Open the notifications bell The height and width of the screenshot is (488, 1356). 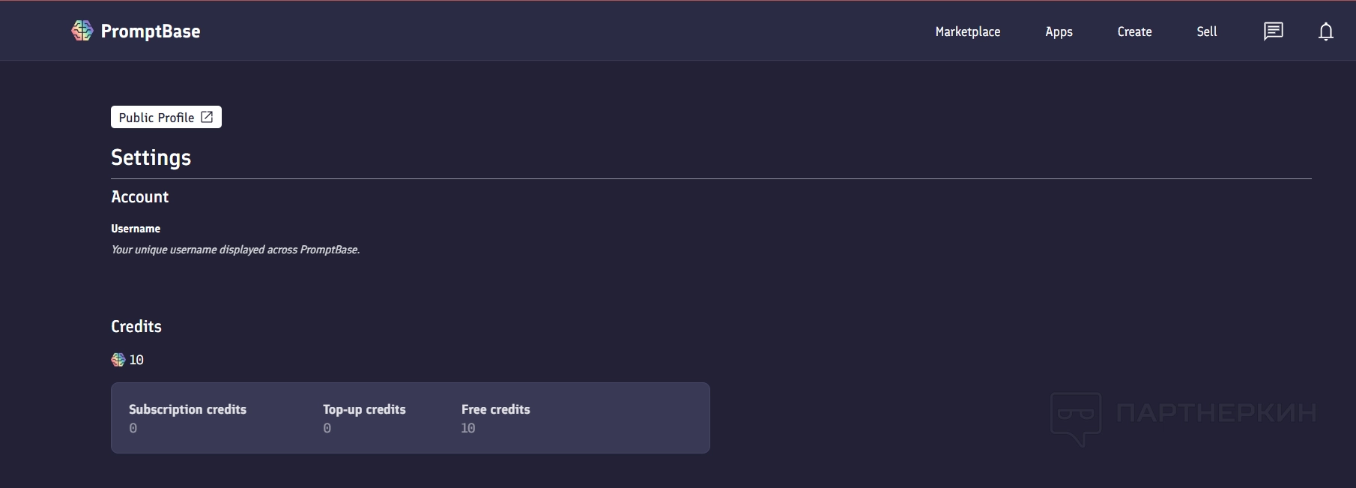click(x=1325, y=31)
